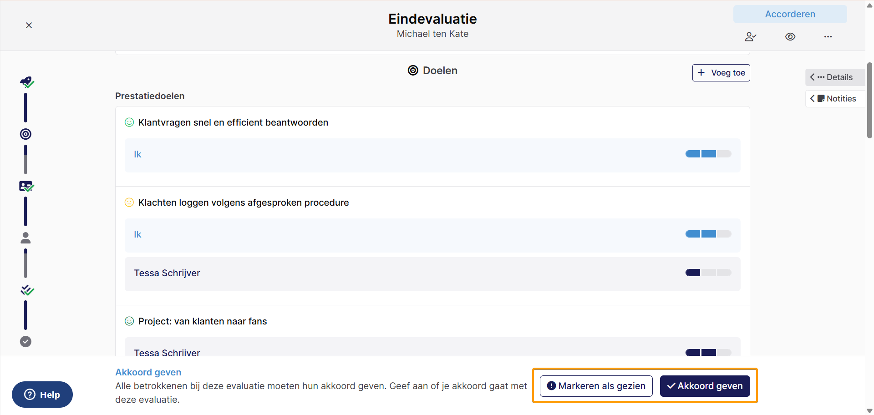
Task: Open the three-dots more options menu
Action: [828, 37]
